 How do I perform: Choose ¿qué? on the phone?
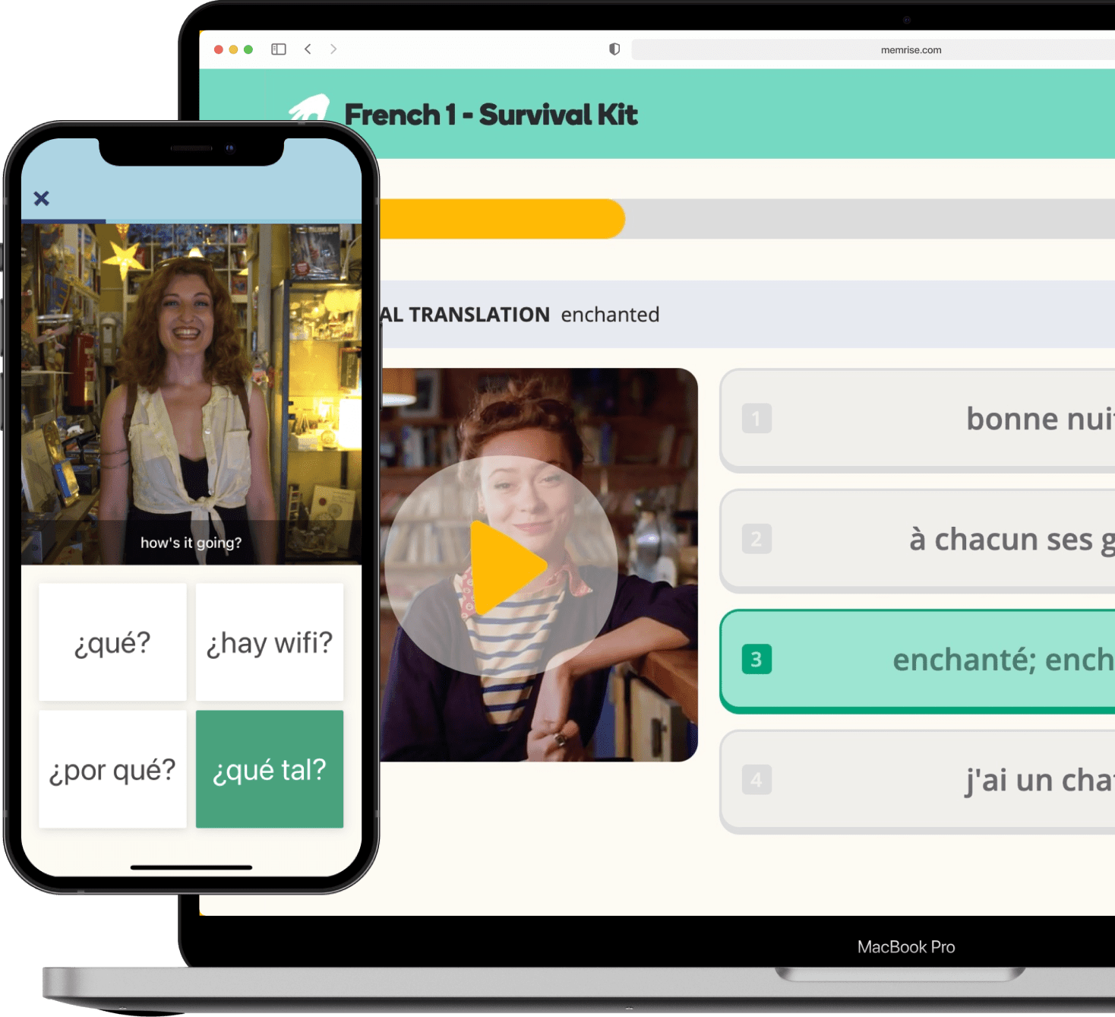point(112,642)
